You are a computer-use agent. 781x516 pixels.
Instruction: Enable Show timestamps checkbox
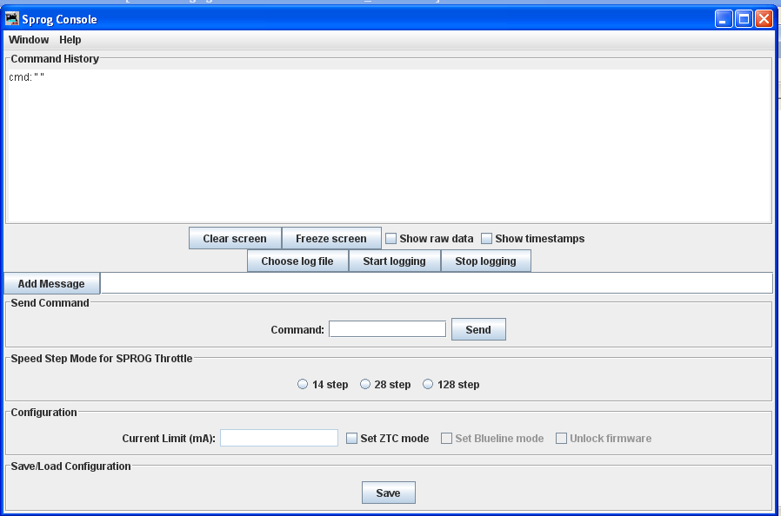coord(487,239)
